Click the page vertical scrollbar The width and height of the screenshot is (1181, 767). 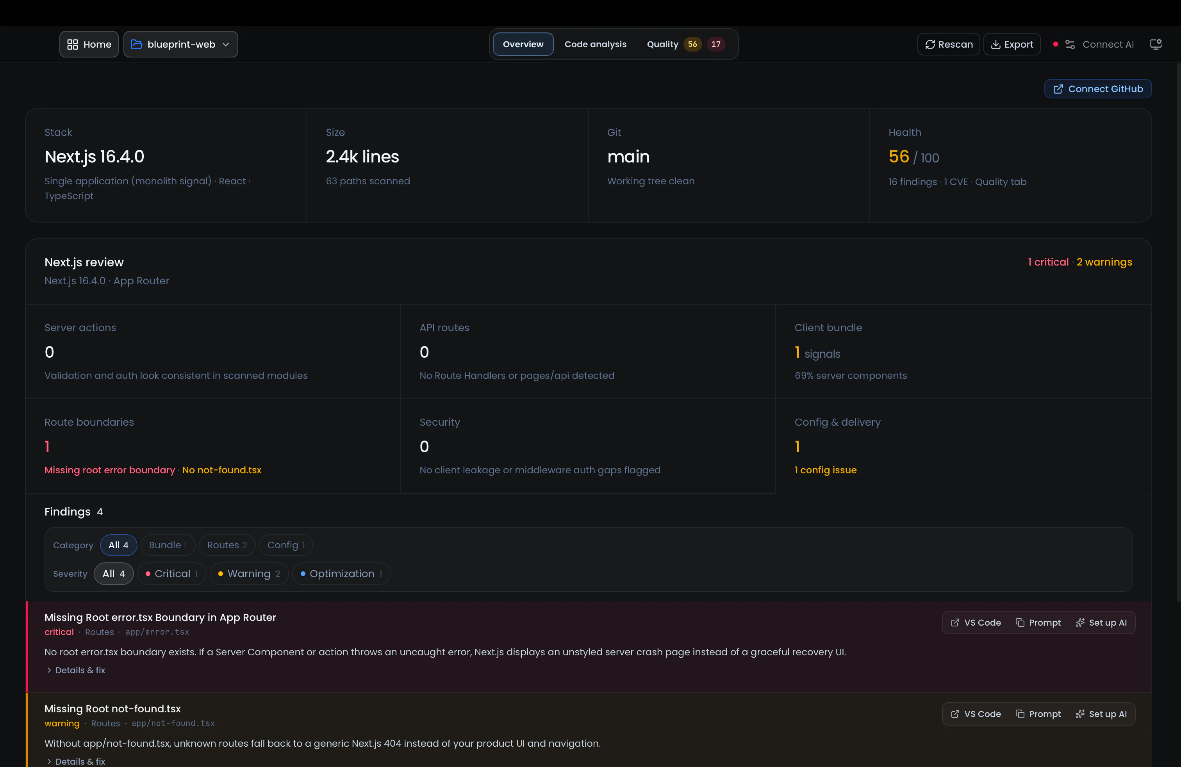1179,332
